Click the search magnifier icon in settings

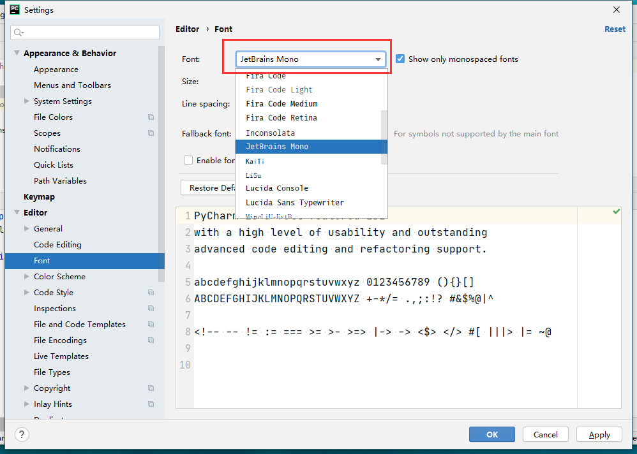click(19, 33)
